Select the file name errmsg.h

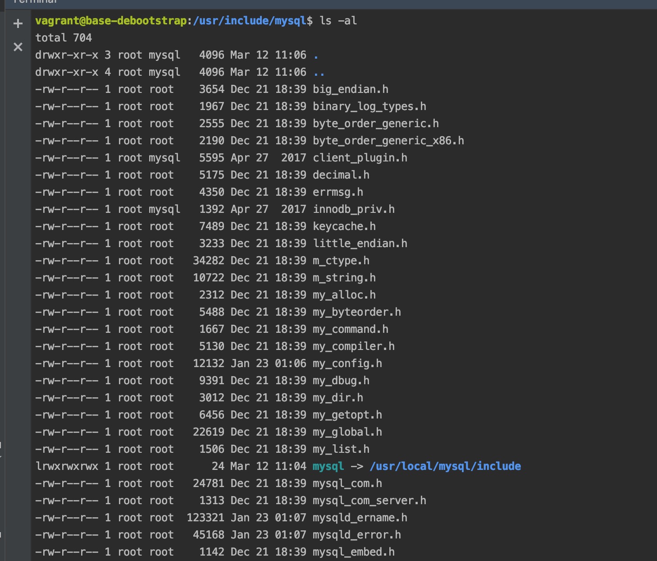pyautogui.click(x=338, y=192)
